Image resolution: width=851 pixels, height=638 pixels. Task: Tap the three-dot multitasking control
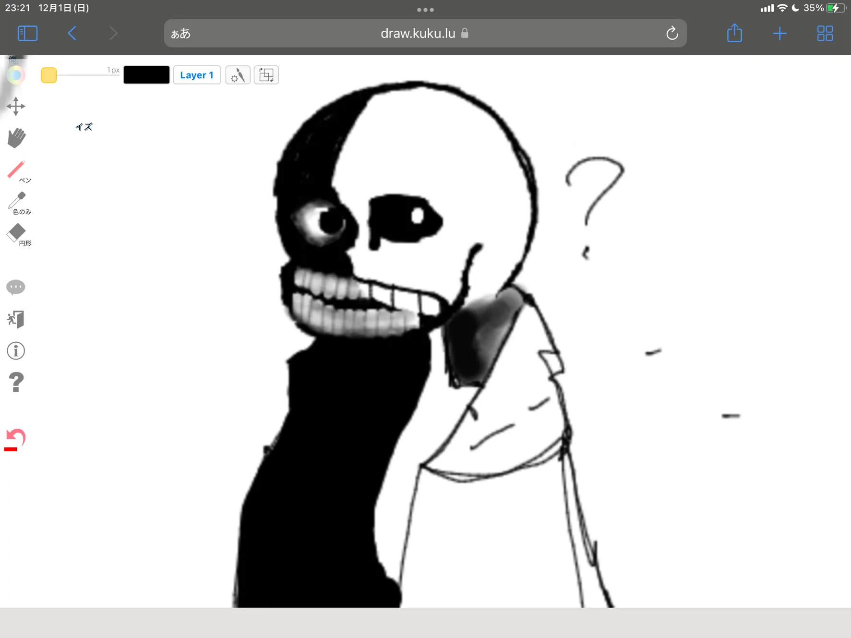point(425,10)
